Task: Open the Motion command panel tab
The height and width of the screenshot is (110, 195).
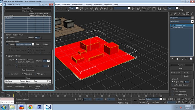Action: pos(183,14)
